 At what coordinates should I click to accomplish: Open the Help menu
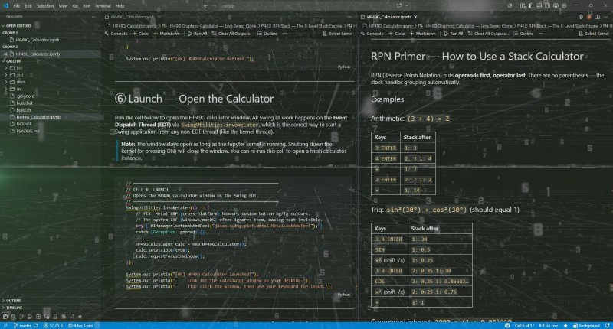[120, 6]
